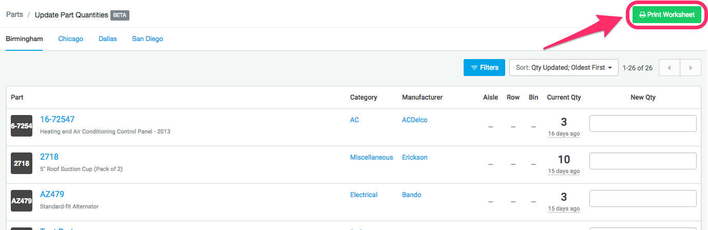Image resolution: width=708 pixels, height=230 pixels.
Task: Expand the Sort: Qty Updated dropdown
Action: (x=564, y=68)
